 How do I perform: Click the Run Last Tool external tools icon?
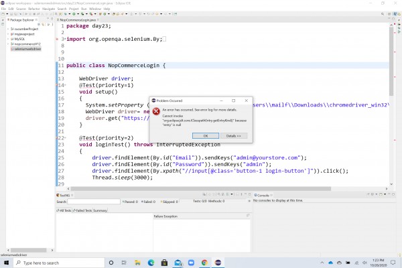coord(91,14)
